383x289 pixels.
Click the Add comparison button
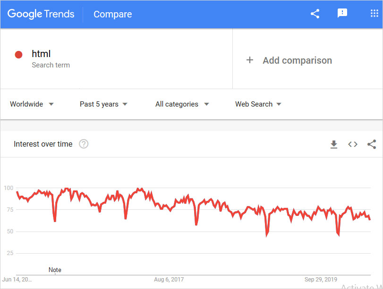pyautogui.click(x=297, y=60)
